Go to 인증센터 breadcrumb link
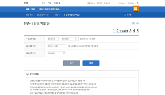 pyautogui.click(x=29, y=15)
